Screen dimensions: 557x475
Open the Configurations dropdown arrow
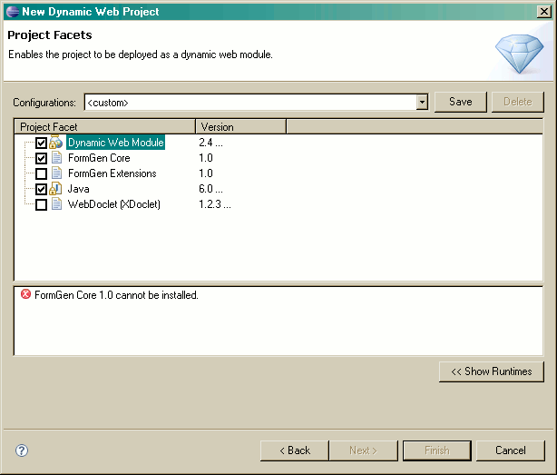tap(422, 103)
